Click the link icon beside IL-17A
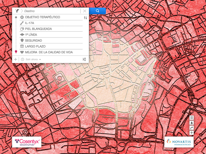The height and width of the screenshot is (154, 206). click(22, 23)
